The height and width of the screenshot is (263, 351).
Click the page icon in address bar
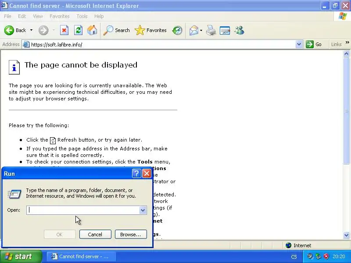tap(26, 45)
